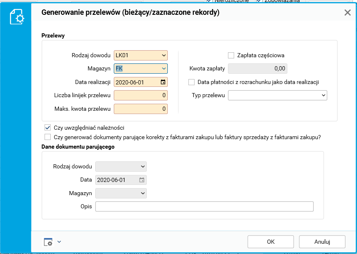
Task: Enable the Zapłata częściowa checkbox
Action: tap(231, 55)
